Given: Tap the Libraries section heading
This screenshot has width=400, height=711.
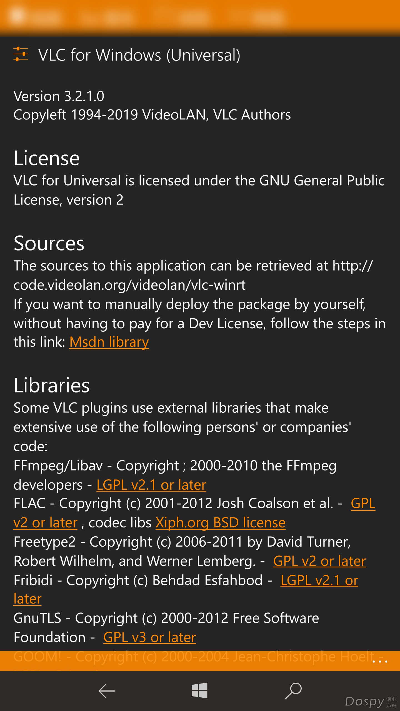Looking at the screenshot, I should [52, 385].
